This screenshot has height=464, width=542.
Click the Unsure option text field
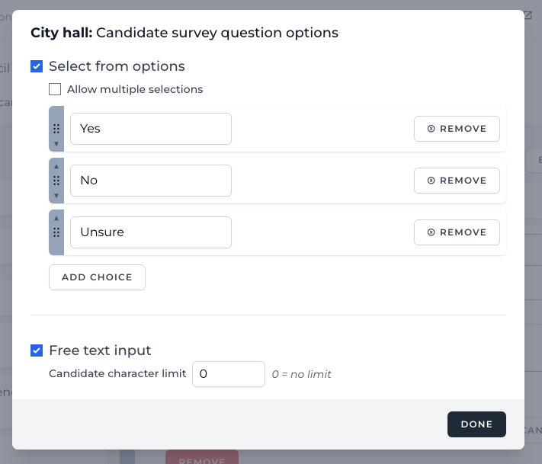pyautogui.click(x=150, y=232)
